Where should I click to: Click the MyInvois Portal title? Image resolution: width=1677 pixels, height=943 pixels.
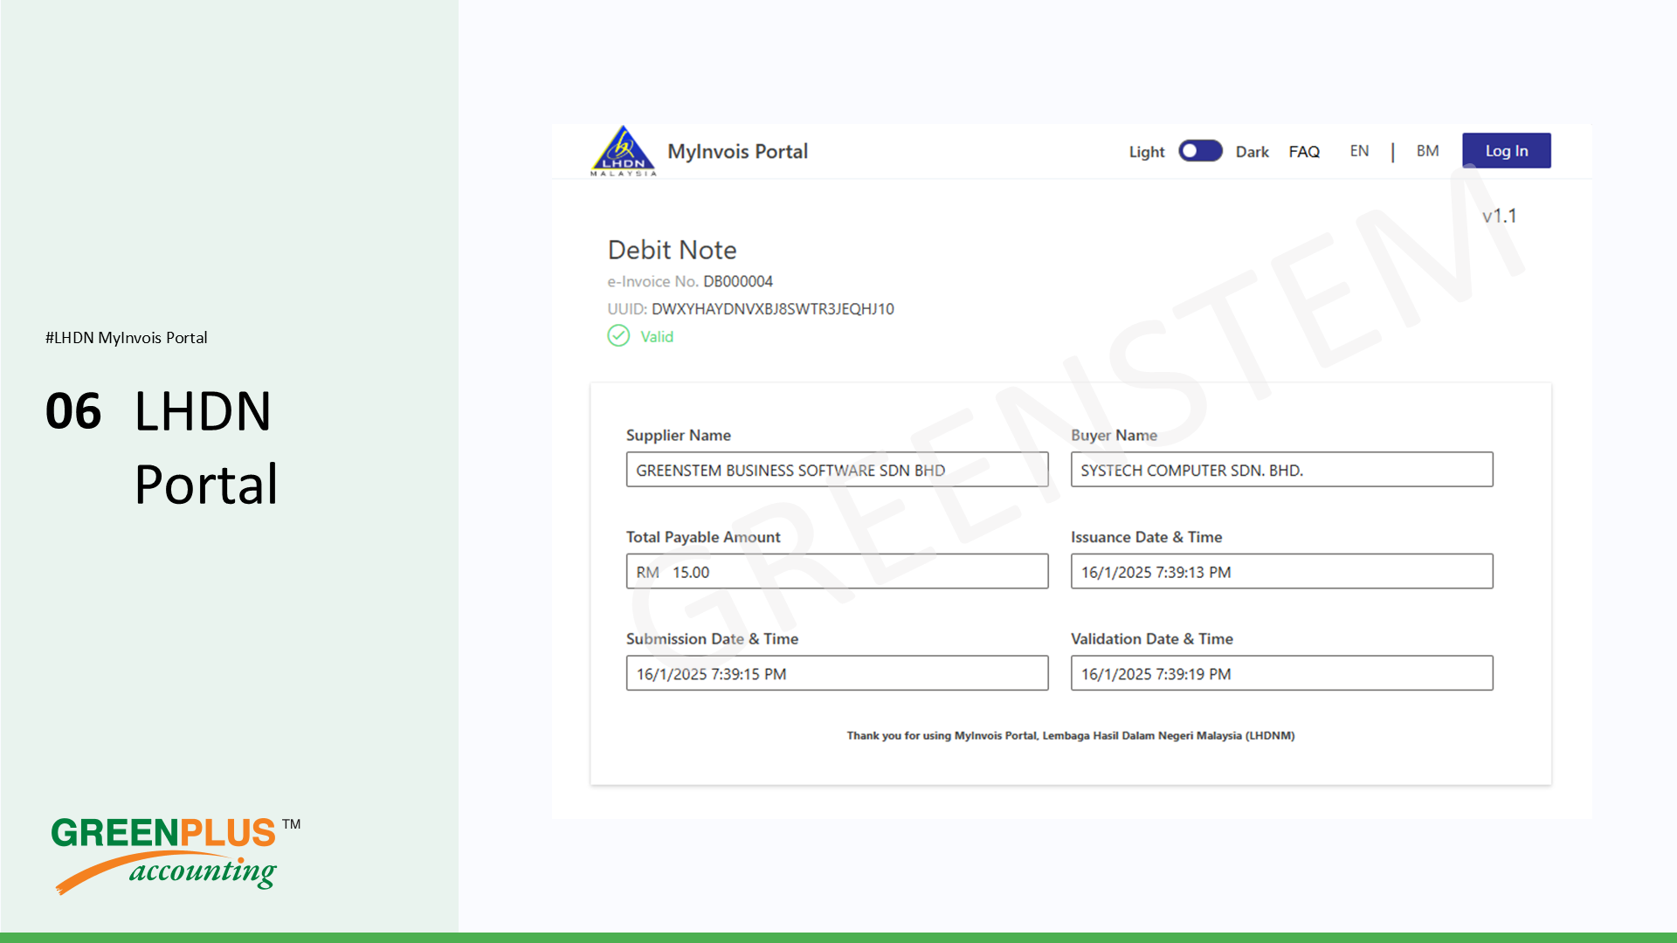pyautogui.click(x=738, y=152)
